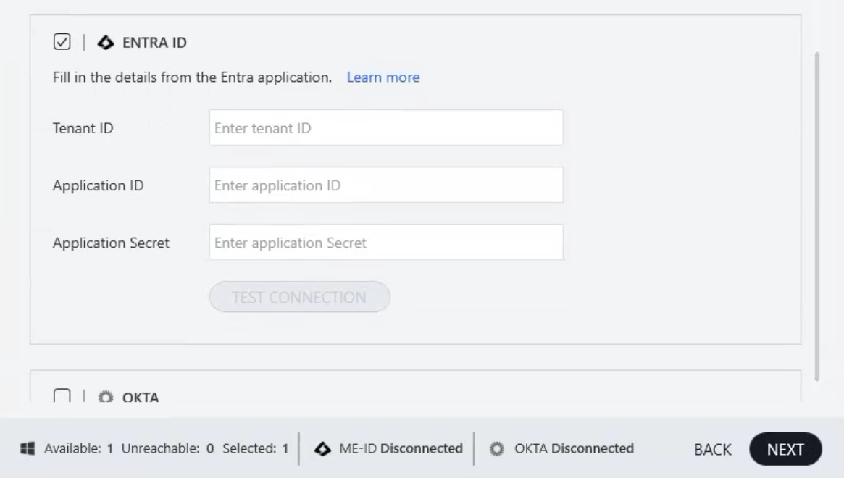Open the Learn more link
This screenshot has height=478, width=844.
click(383, 77)
